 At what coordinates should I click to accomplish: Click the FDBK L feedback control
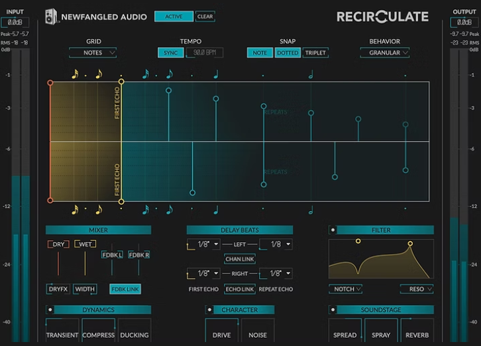click(112, 255)
